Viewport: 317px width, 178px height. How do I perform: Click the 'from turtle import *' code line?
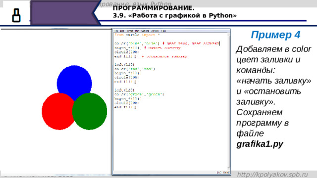[x=137, y=35]
